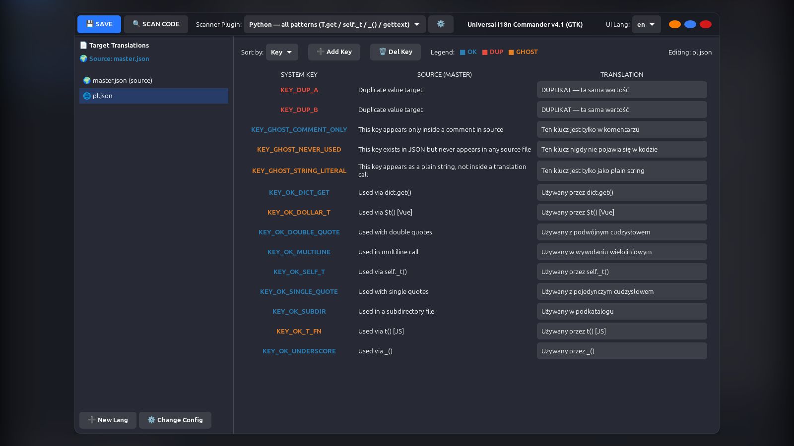Edit the KEY_OK_MULTILINE translation field
This screenshot has width=794, height=446.
point(622,252)
